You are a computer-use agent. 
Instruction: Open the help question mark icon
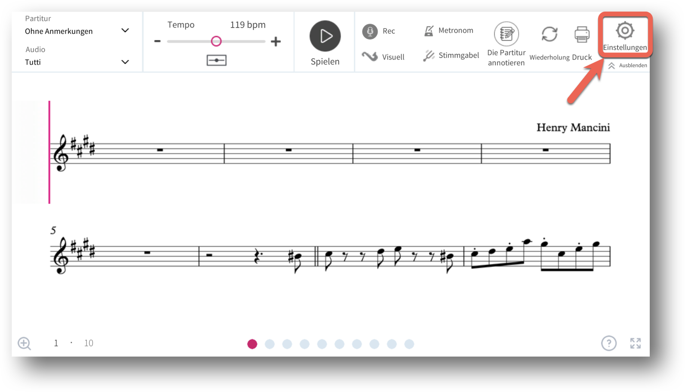point(609,343)
